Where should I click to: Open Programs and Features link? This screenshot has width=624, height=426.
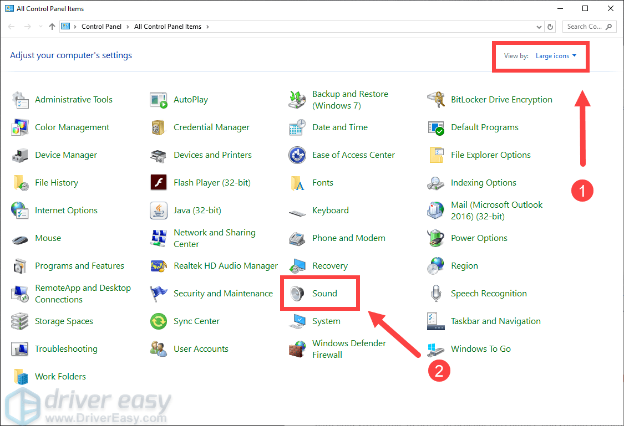(x=79, y=266)
